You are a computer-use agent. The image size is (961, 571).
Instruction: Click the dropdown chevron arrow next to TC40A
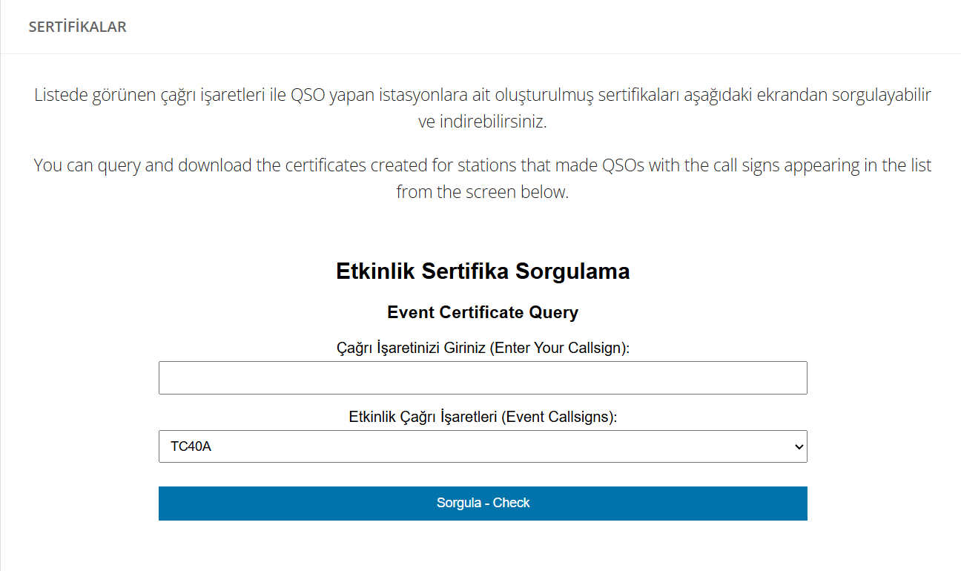click(x=798, y=446)
